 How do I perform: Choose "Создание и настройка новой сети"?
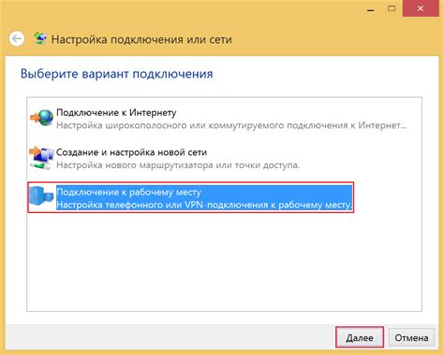click(x=131, y=152)
